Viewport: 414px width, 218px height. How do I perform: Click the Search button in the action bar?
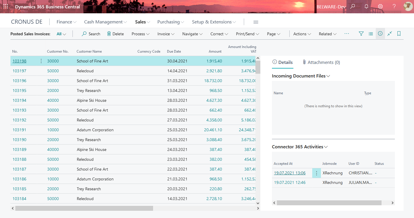91,34
